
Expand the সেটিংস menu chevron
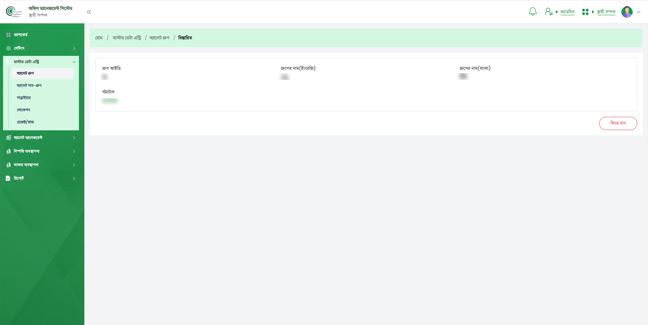coord(74,48)
